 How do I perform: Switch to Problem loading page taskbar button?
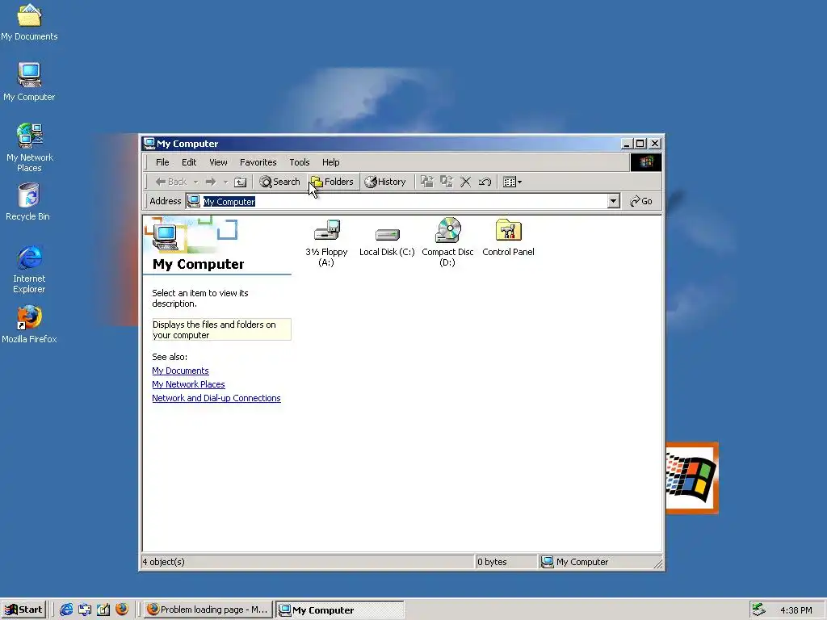208,610
